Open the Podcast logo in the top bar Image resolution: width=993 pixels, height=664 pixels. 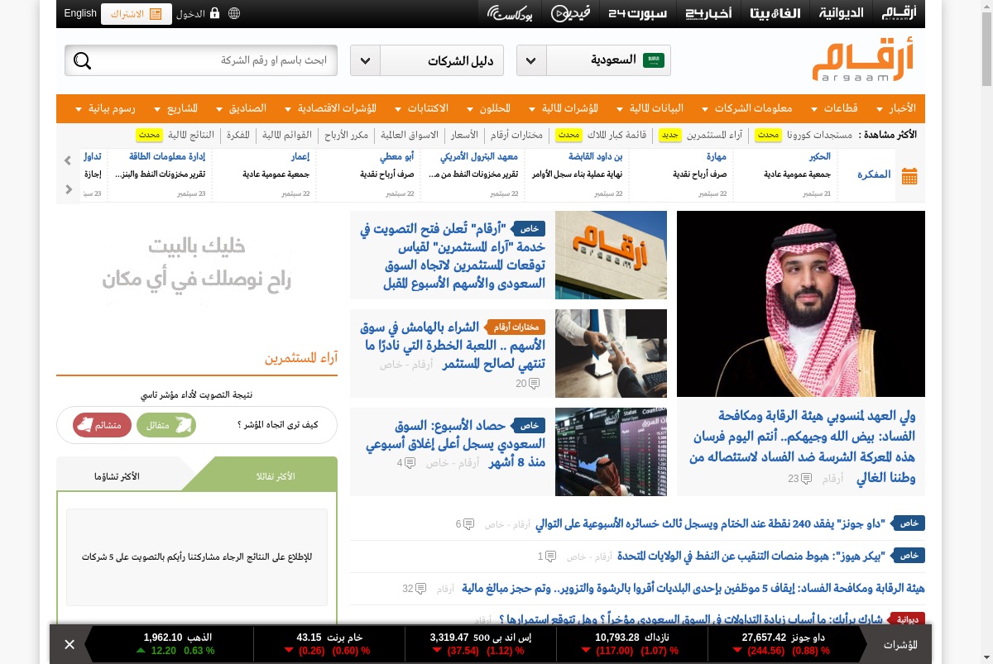coord(510,13)
